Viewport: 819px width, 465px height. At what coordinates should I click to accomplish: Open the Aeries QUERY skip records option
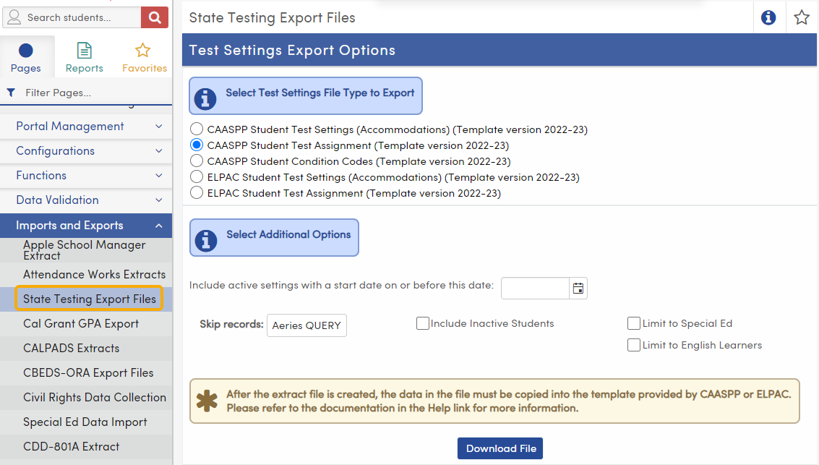tap(306, 325)
